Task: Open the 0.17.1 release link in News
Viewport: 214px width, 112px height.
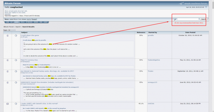Action: (29, 19)
